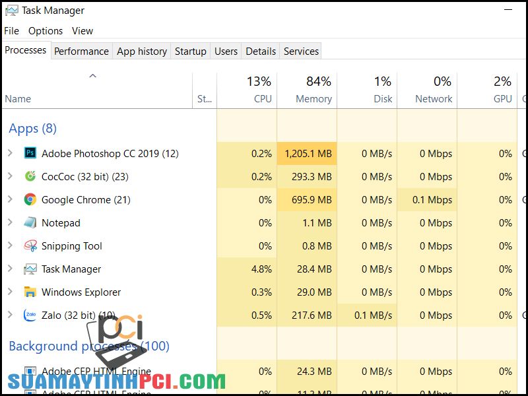The image size is (528, 396).
Task: Switch to the Performance tab
Action: (x=81, y=51)
